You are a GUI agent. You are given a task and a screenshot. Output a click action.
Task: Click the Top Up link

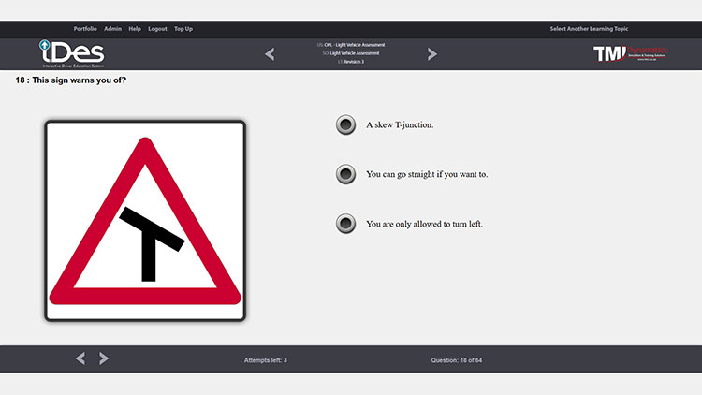click(x=183, y=29)
